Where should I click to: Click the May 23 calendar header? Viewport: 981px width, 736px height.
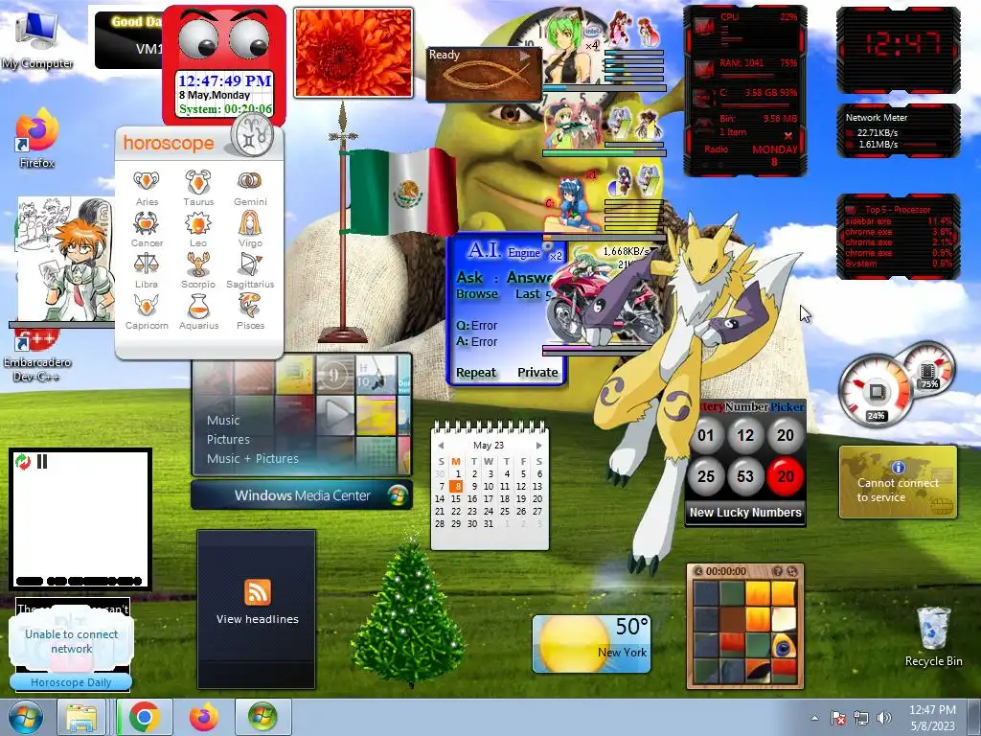489,446
